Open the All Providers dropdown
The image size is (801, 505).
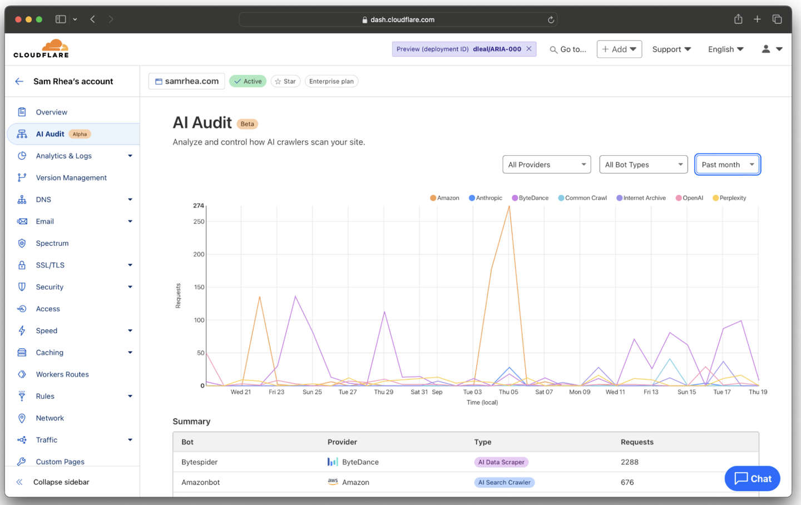pyautogui.click(x=547, y=165)
